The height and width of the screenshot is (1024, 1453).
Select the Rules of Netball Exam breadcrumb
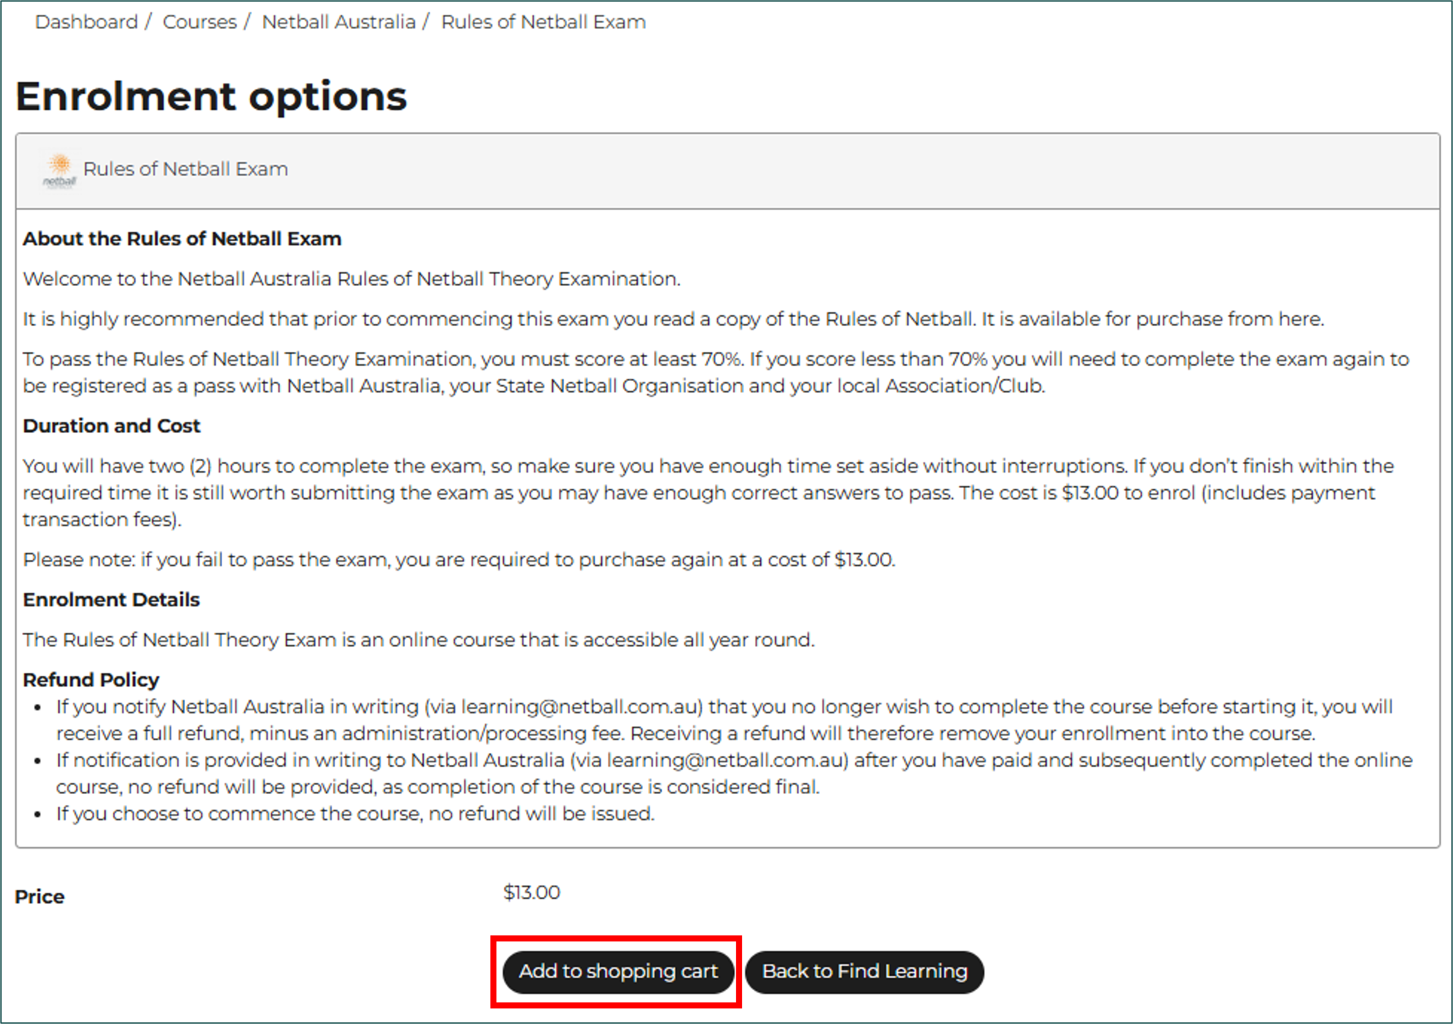coord(544,22)
